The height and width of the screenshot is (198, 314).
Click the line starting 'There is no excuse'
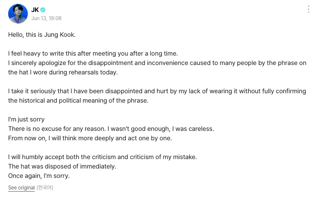(111, 129)
